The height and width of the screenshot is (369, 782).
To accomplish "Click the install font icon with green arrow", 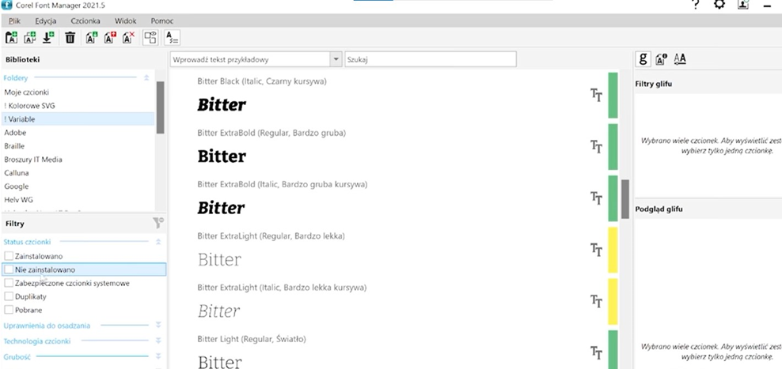I will coord(92,37).
